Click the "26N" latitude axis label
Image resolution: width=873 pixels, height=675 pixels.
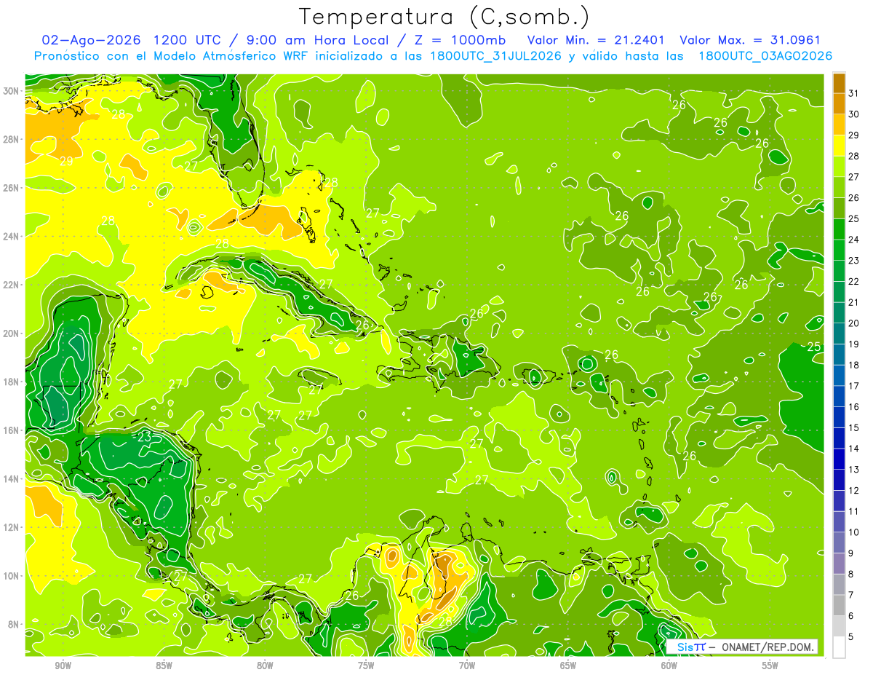pyautogui.click(x=11, y=188)
